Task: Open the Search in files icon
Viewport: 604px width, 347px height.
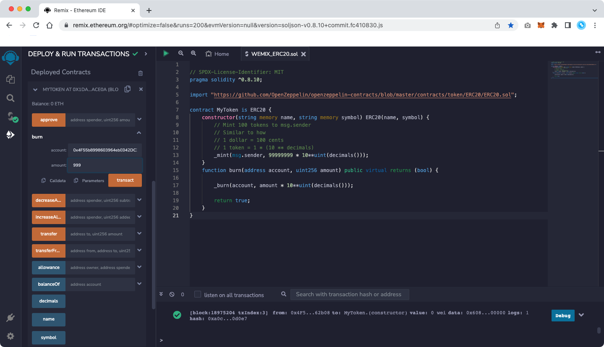Action: coord(10,98)
